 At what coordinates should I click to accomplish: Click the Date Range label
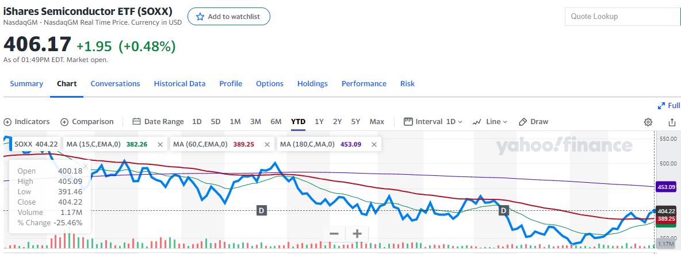(x=164, y=122)
